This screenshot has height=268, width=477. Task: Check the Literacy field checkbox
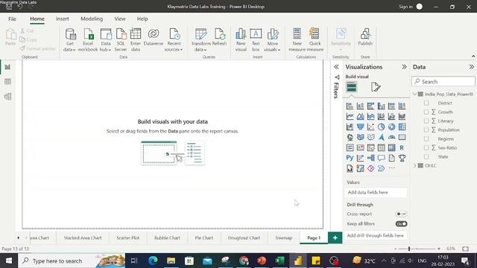coord(426,121)
